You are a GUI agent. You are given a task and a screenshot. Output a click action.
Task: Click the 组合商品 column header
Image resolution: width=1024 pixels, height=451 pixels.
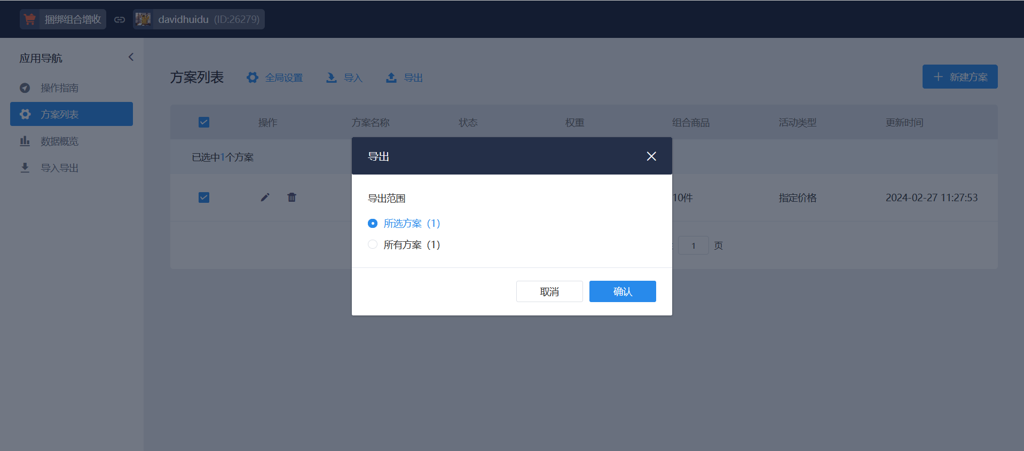691,122
